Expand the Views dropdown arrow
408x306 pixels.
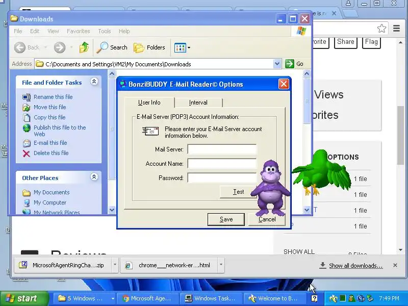[x=189, y=47]
